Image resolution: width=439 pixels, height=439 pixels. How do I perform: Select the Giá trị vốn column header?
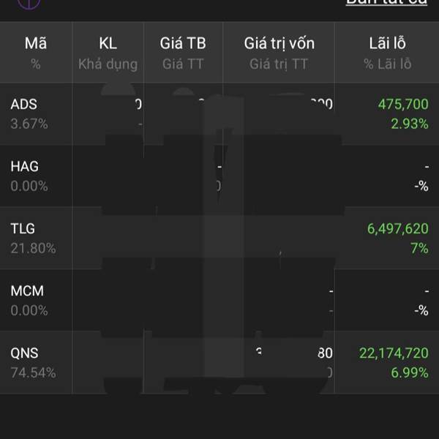point(279,53)
